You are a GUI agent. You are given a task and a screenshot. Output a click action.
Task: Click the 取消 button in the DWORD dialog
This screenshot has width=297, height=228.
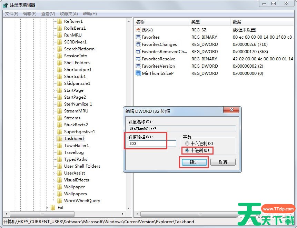223,162
